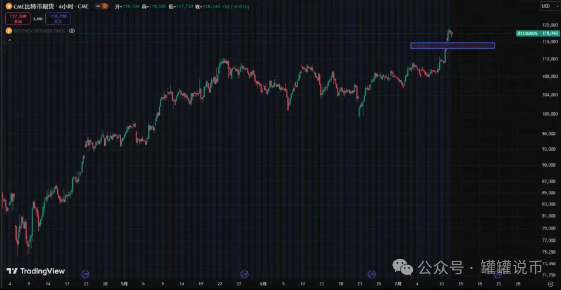The image size is (561, 290).
Task: Click the 27 date label on time axis
Action: [239, 284]
